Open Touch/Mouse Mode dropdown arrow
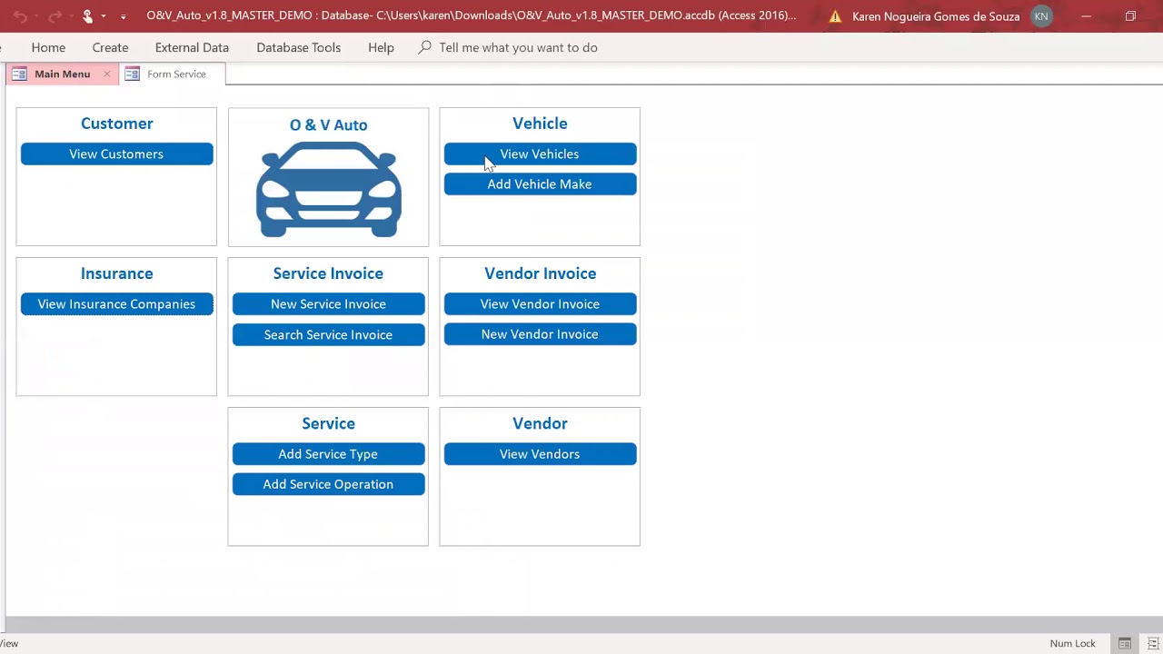 (x=104, y=16)
